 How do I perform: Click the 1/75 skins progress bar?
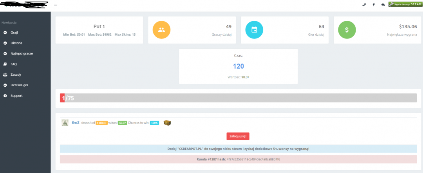[238, 98]
